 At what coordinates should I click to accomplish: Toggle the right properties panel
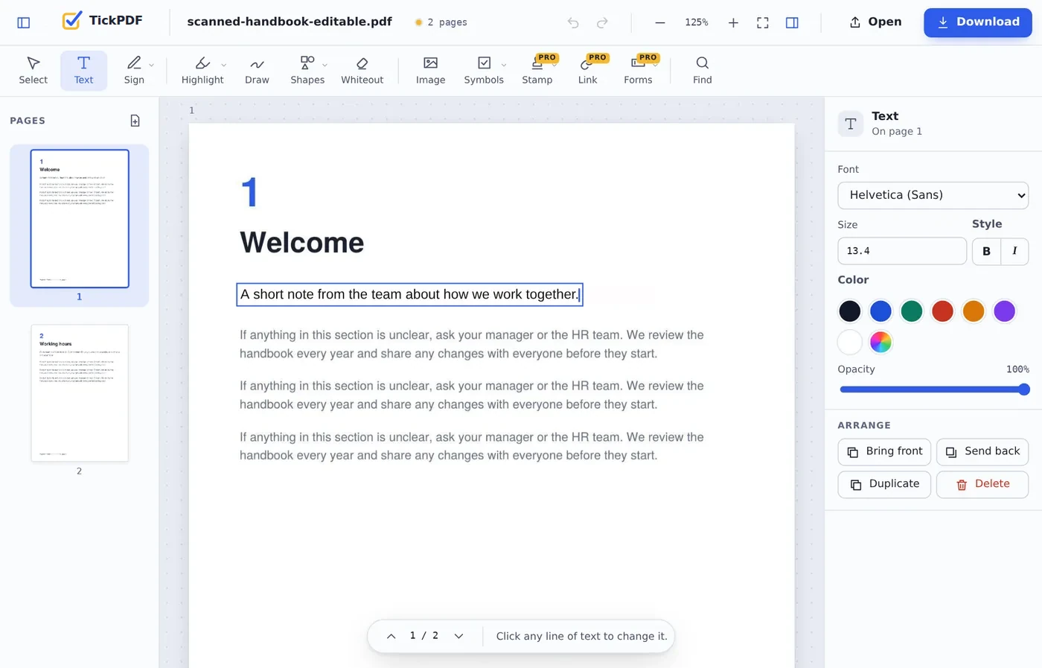click(x=792, y=22)
